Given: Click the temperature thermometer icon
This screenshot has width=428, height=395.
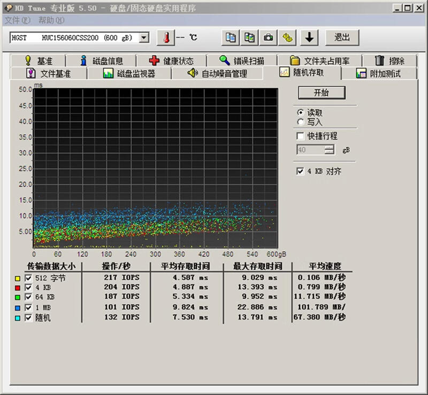Looking at the screenshot, I should 166,37.
